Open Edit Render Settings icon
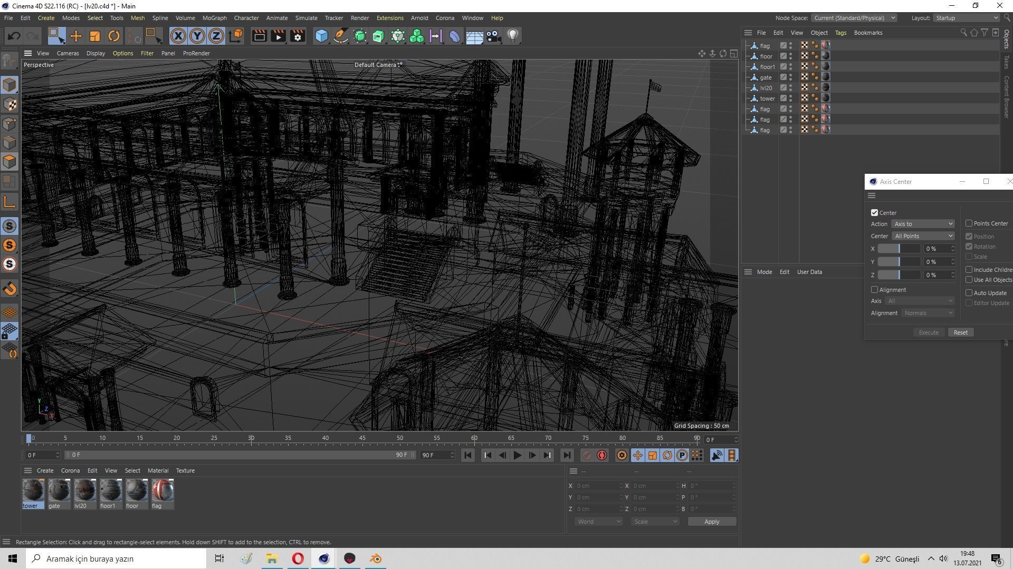 point(298,36)
